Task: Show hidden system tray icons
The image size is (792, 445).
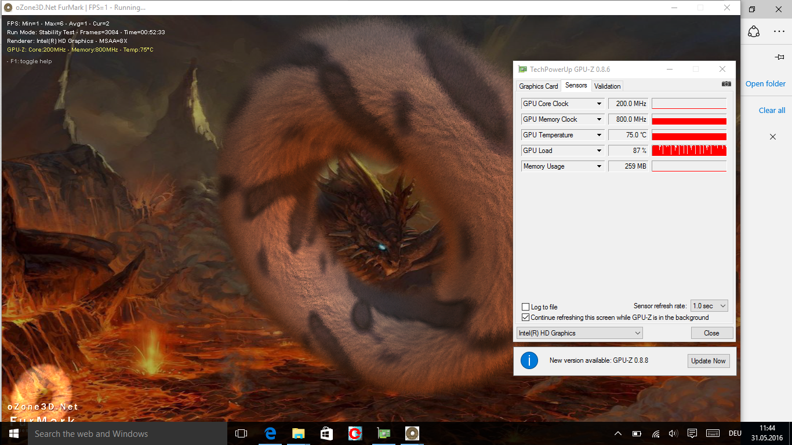Action: pos(618,433)
